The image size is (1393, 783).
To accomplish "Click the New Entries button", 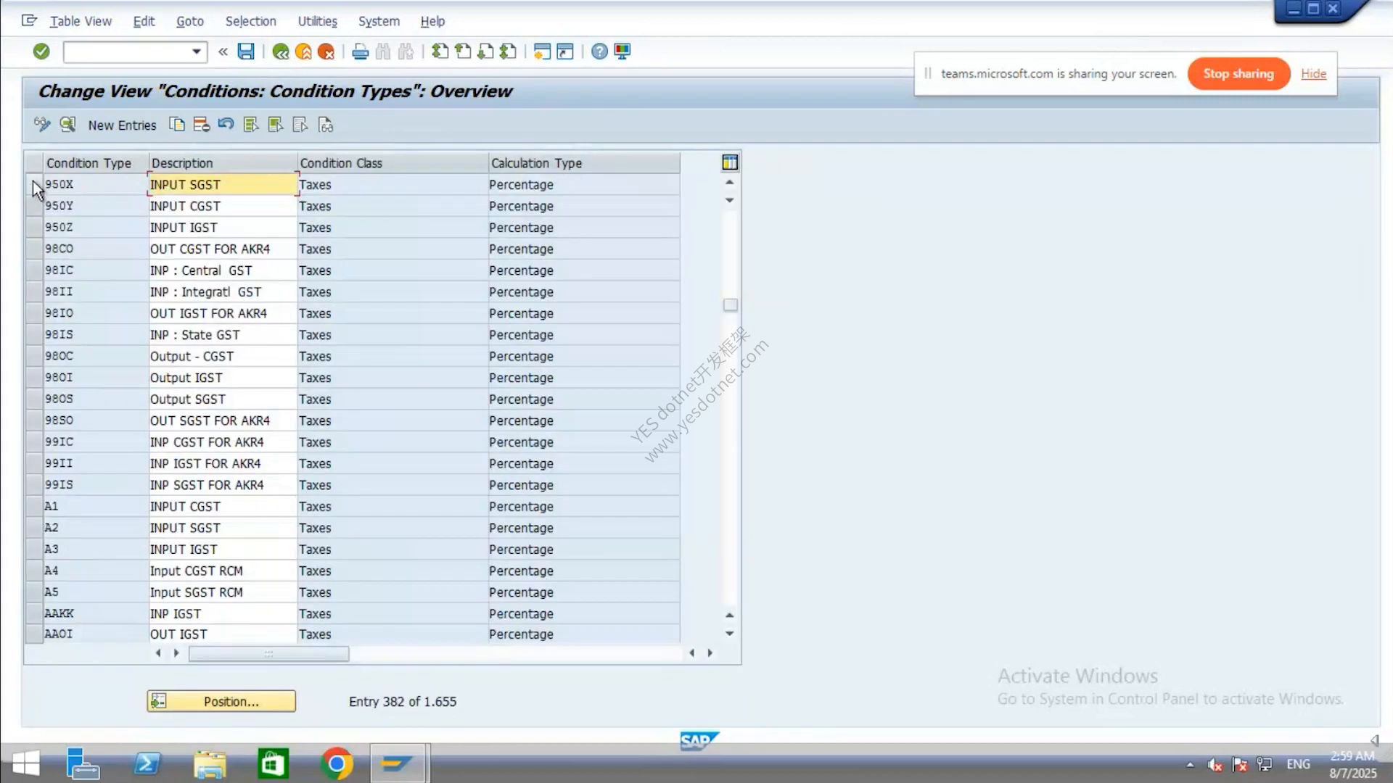I will click(x=122, y=125).
